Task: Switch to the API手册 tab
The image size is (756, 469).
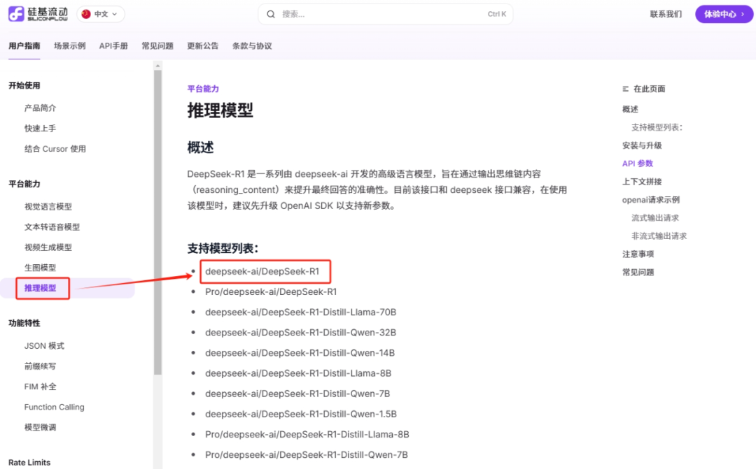Action: 114,45
